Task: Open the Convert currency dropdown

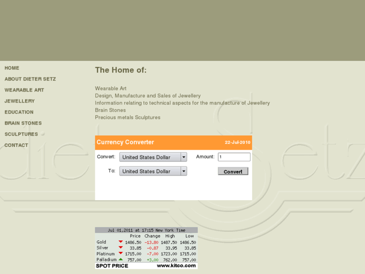Action: coord(153,157)
